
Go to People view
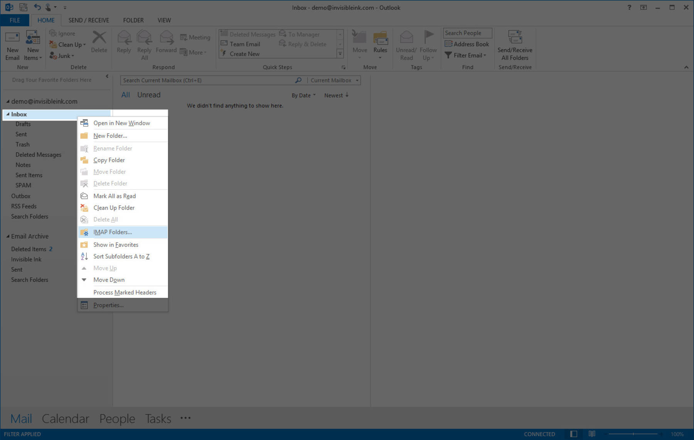(117, 418)
